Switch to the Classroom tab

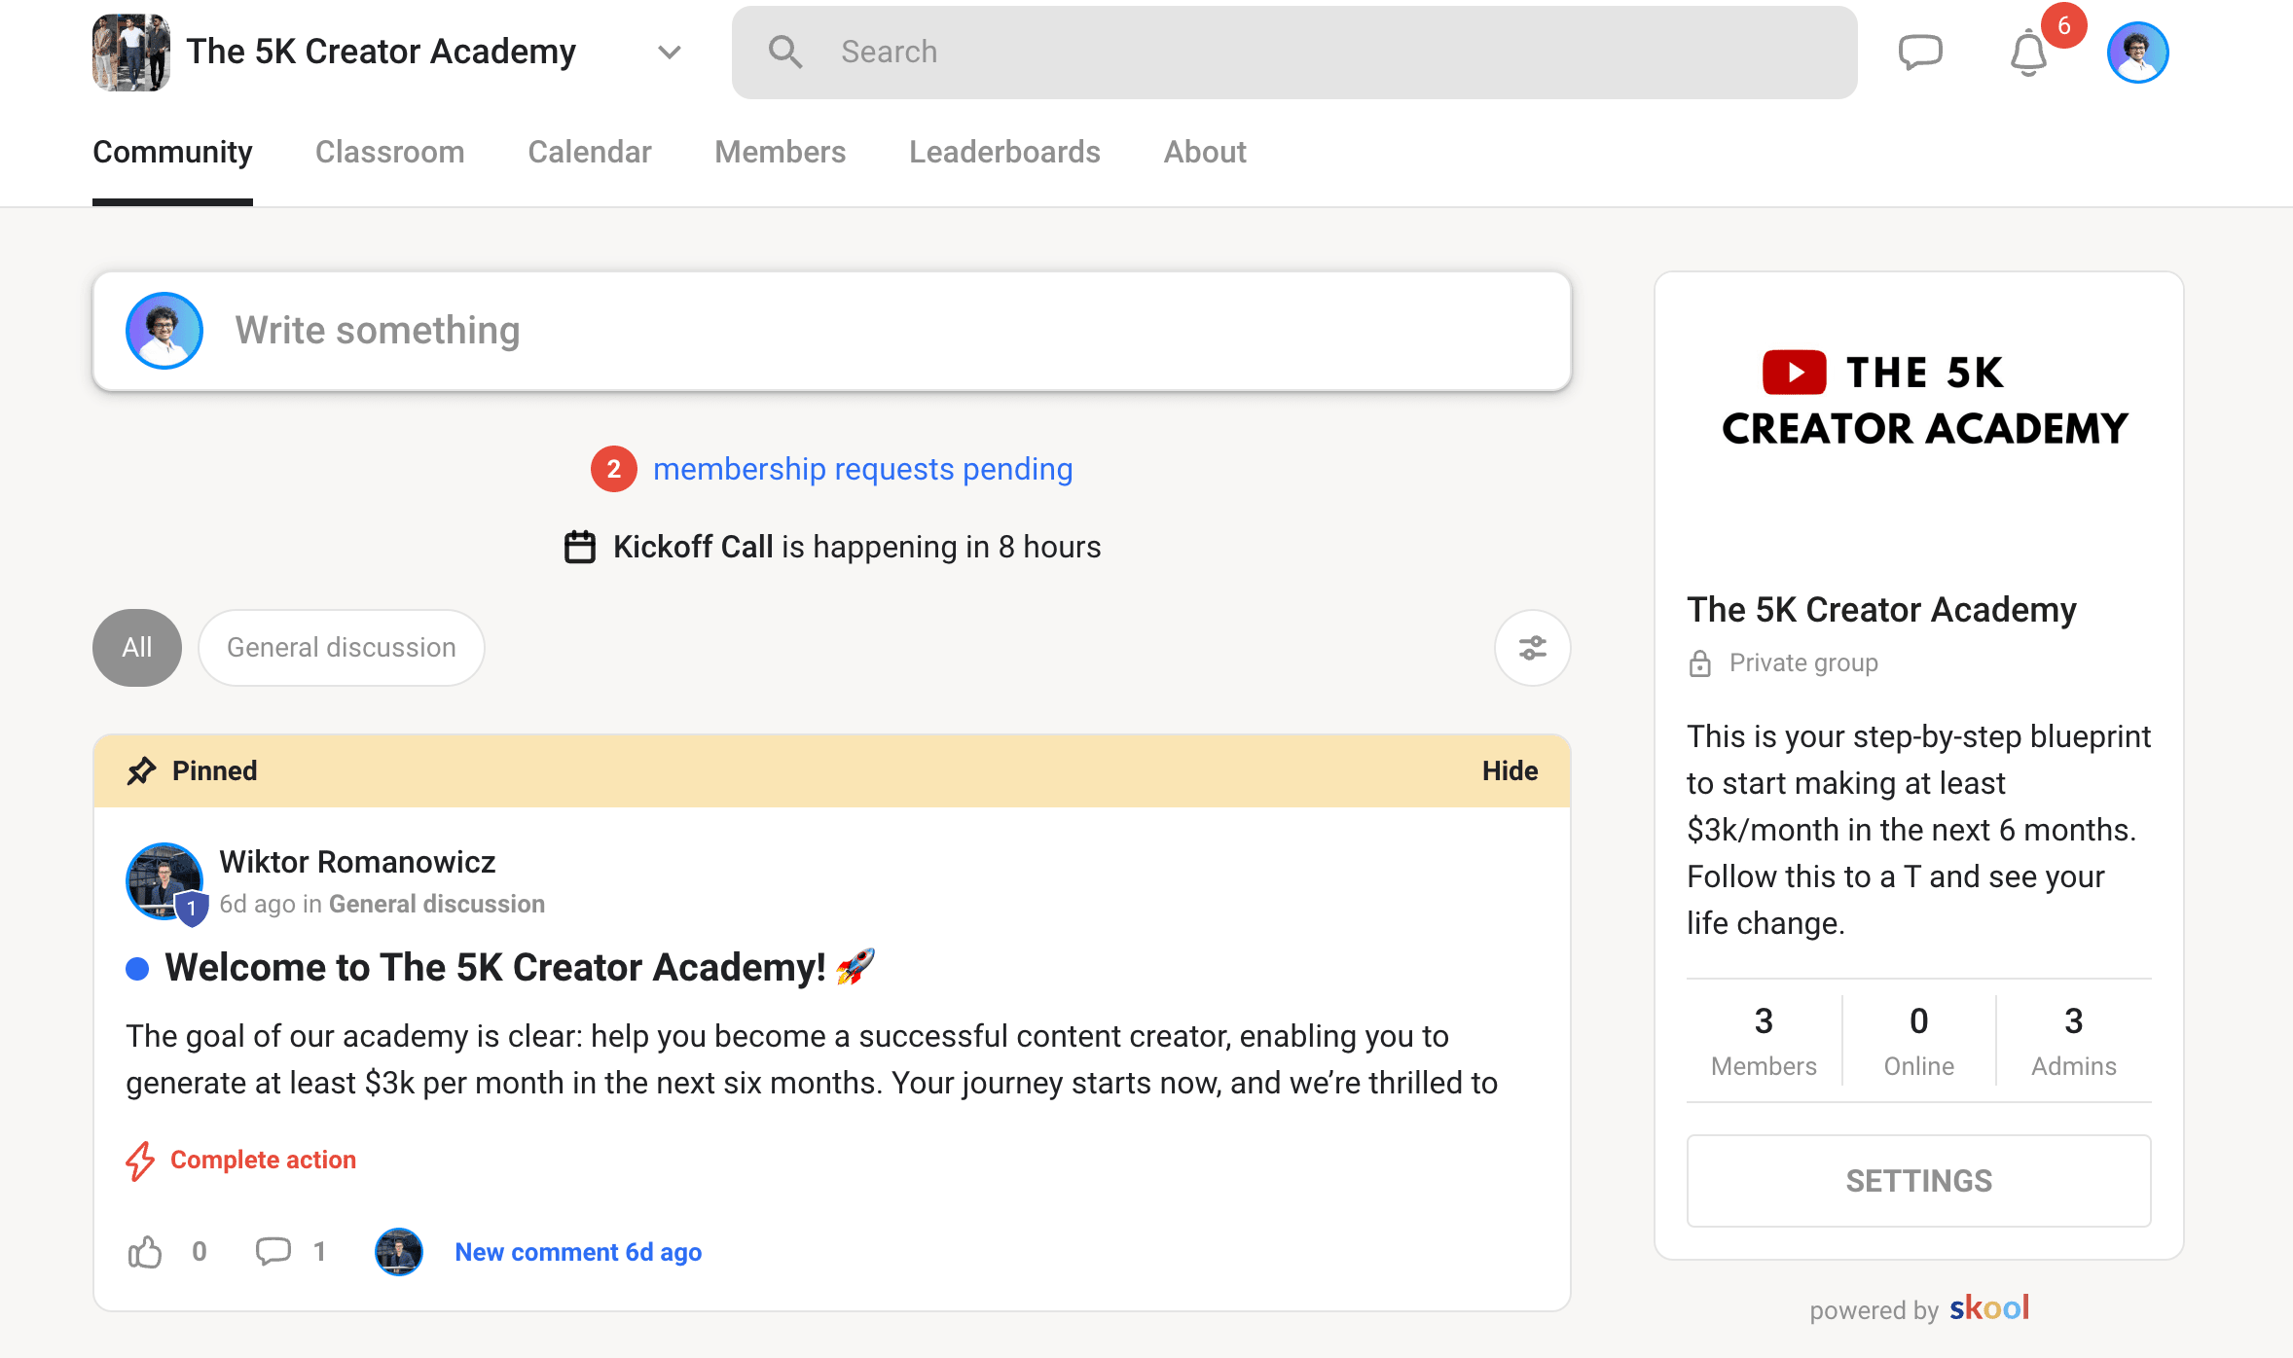click(x=389, y=152)
